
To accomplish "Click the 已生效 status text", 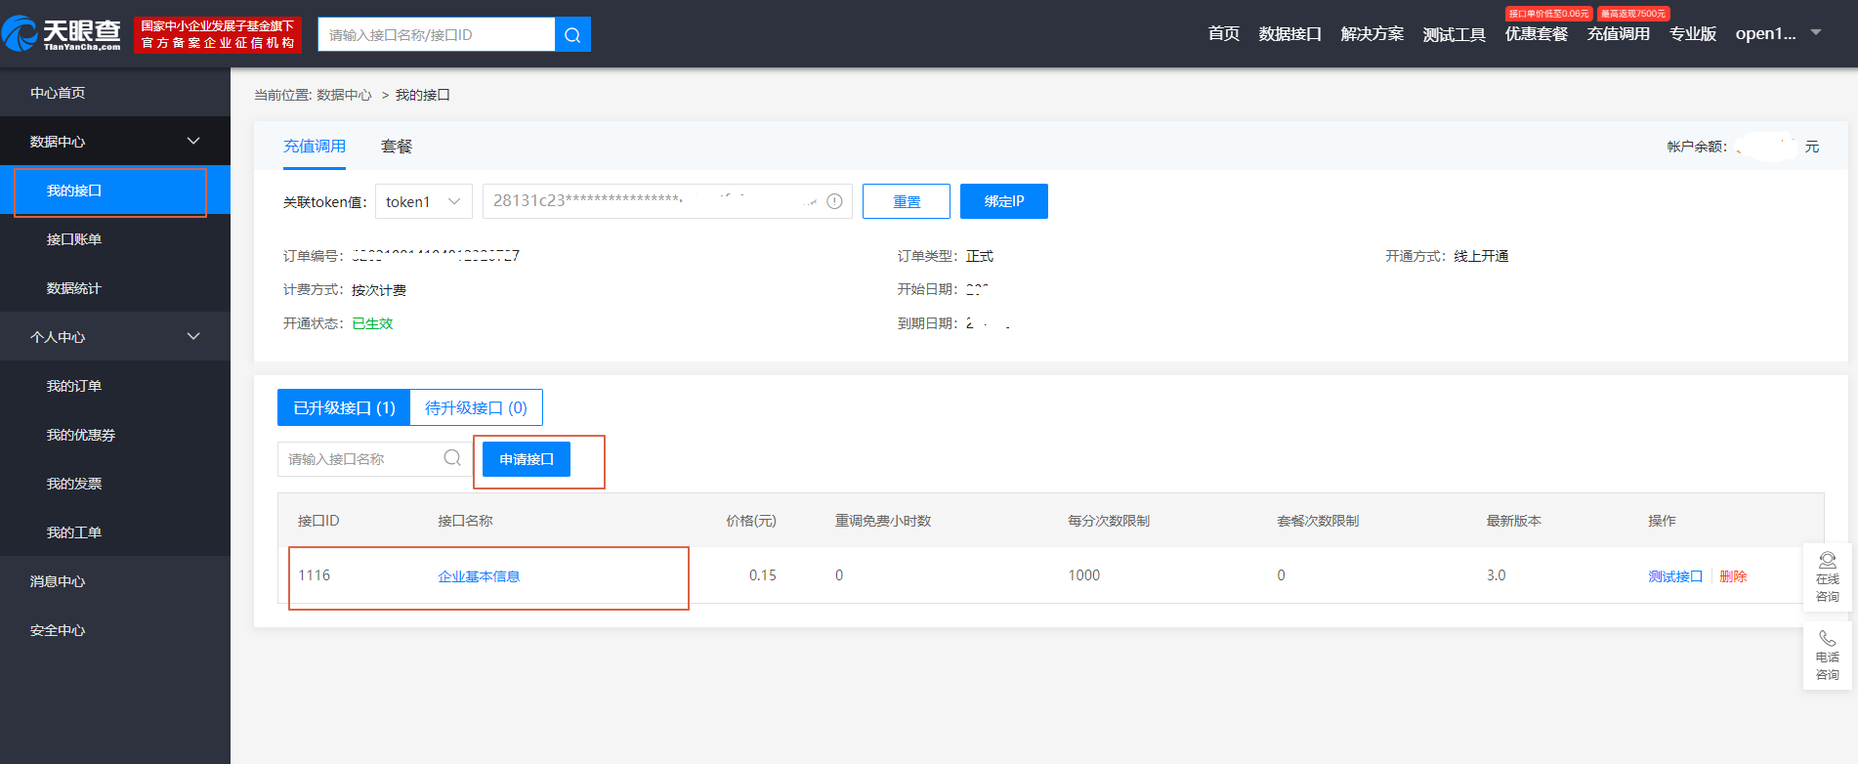I will point(372,323).
